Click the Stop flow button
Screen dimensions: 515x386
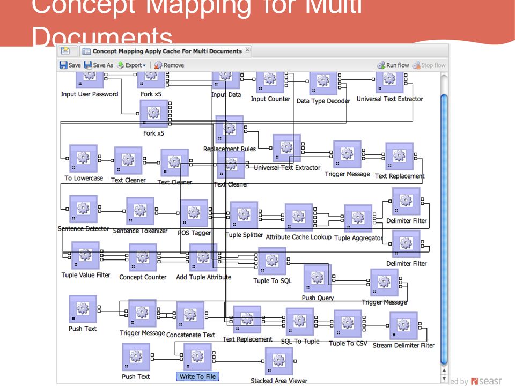pos(429,65)
